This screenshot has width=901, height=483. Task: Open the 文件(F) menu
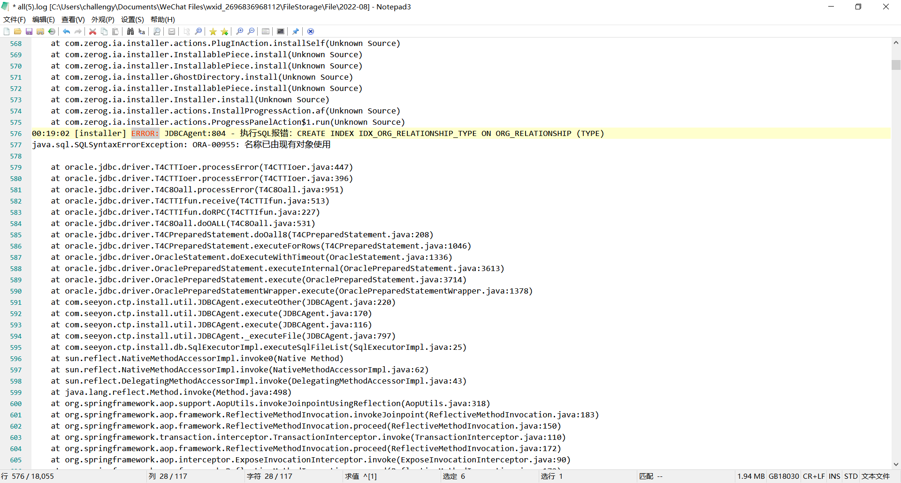15,19
